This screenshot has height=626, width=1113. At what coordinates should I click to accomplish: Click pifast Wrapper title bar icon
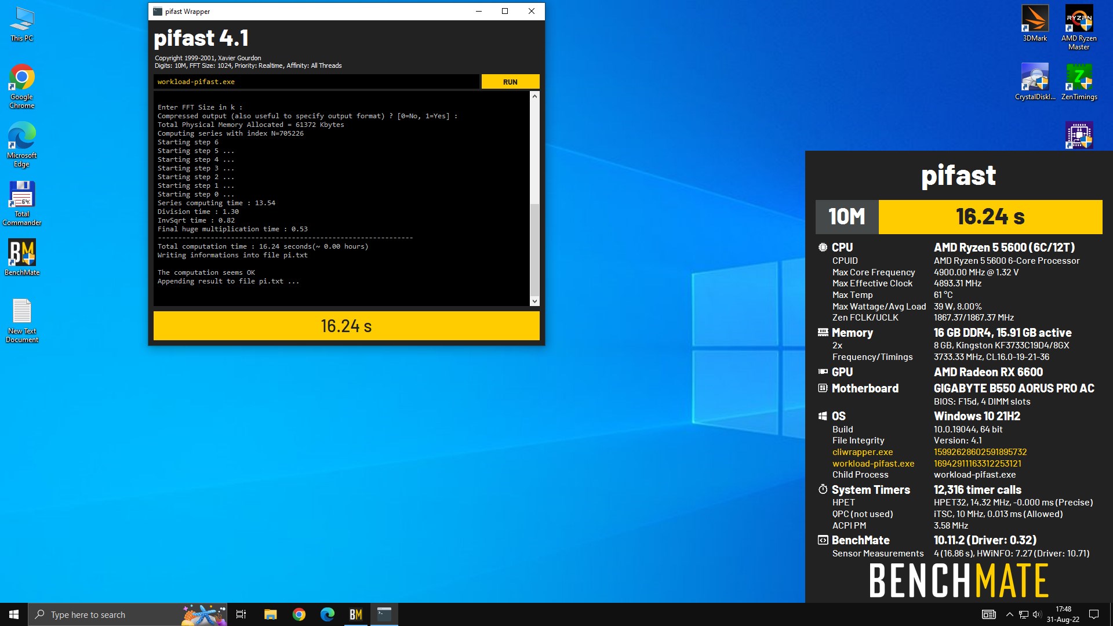[158, 11]
